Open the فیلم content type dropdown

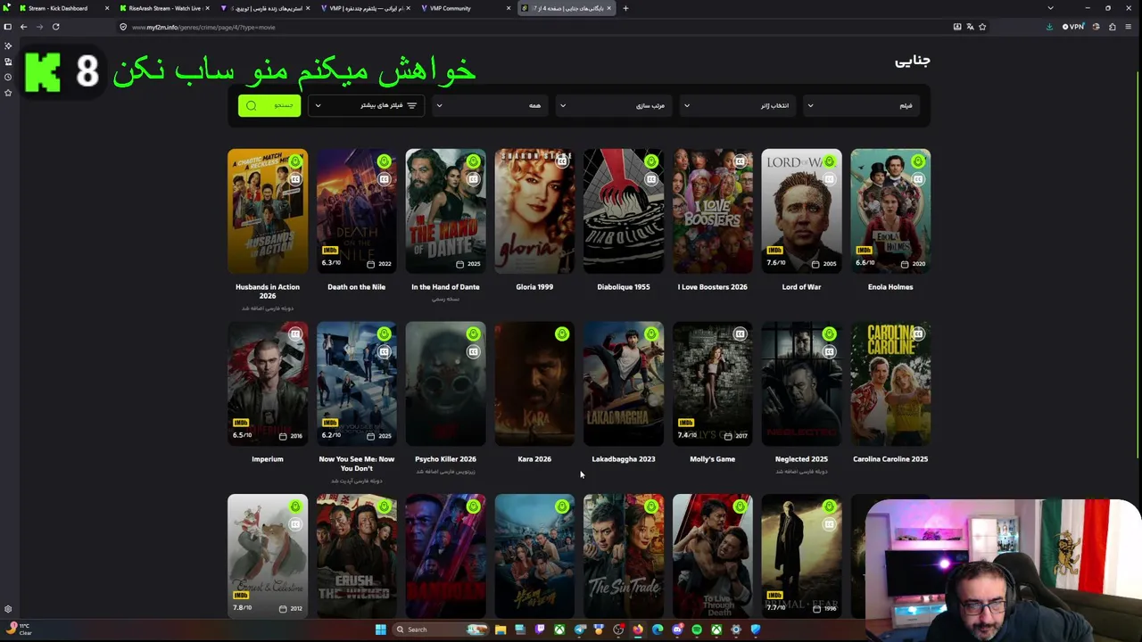tap(862, 105)
